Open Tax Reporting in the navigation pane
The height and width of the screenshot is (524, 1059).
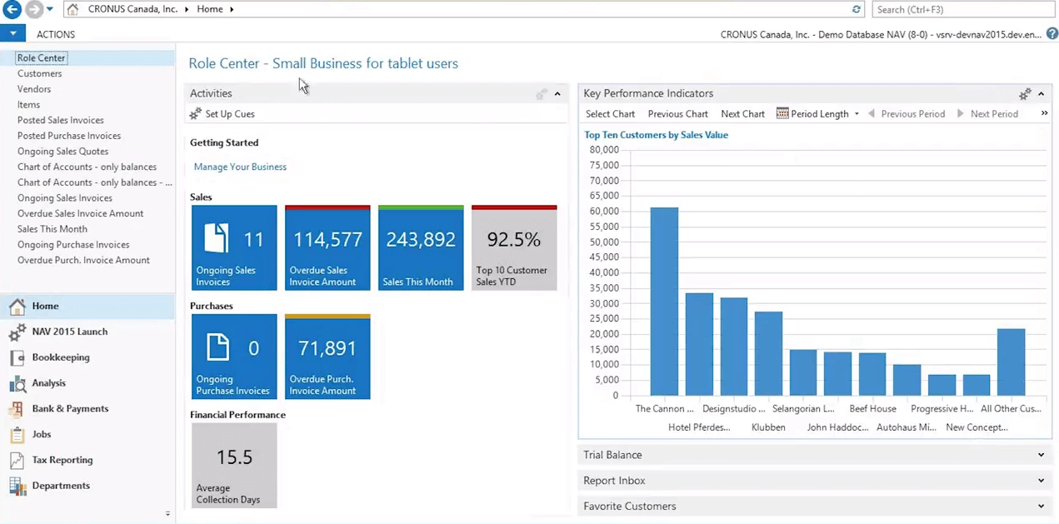(x=62, y=460)
